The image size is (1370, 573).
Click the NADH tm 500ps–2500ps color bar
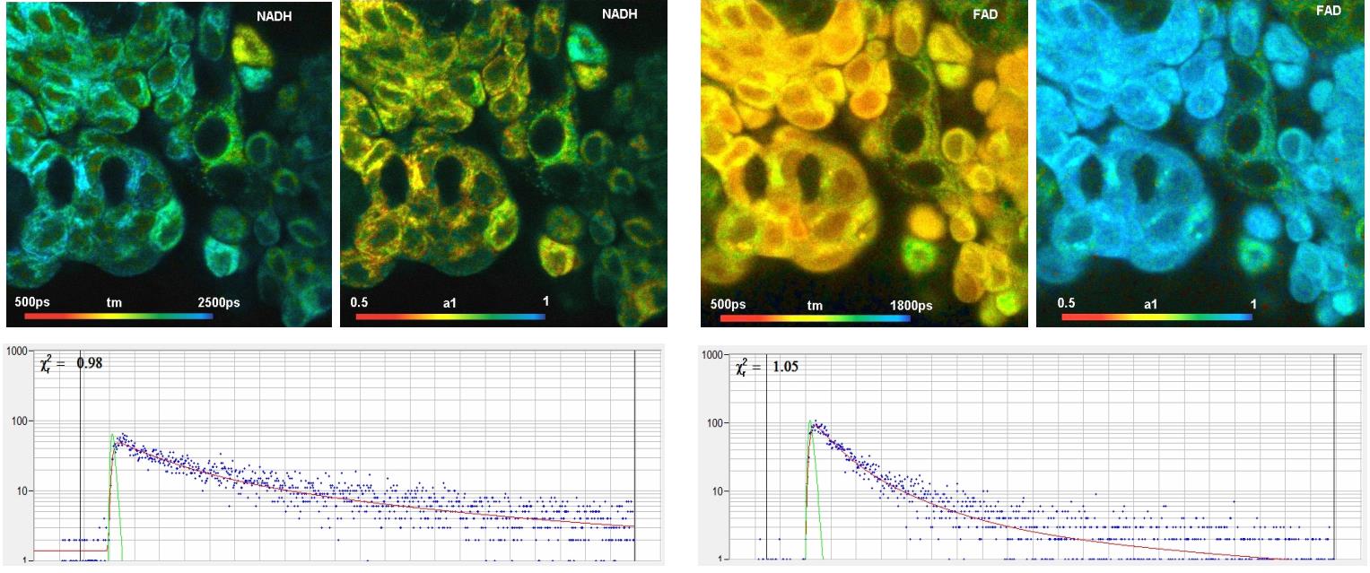coord(118,317)
